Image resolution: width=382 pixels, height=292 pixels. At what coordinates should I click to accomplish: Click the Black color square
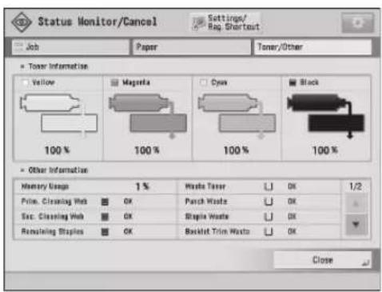292,82
